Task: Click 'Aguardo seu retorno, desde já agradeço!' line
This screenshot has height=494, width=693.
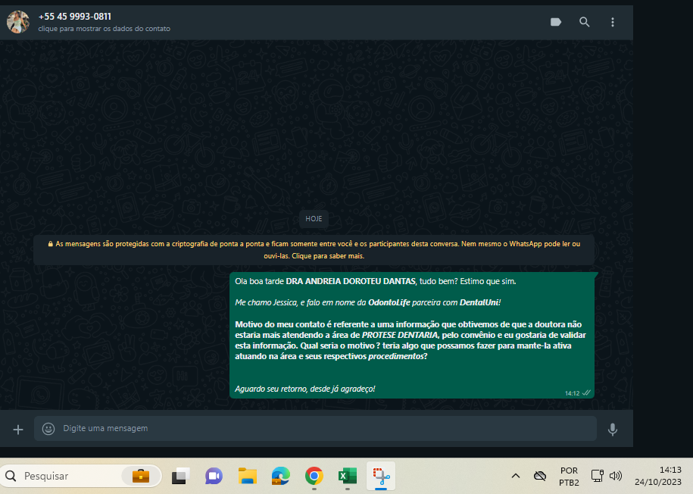Action: (305, 389)
